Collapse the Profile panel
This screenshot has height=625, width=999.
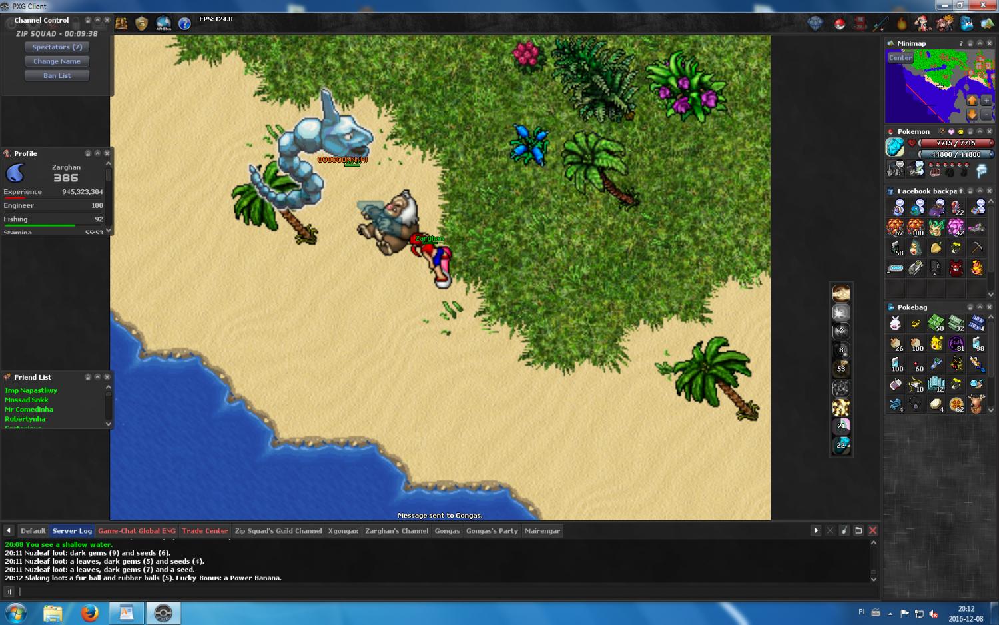(97, 153)
